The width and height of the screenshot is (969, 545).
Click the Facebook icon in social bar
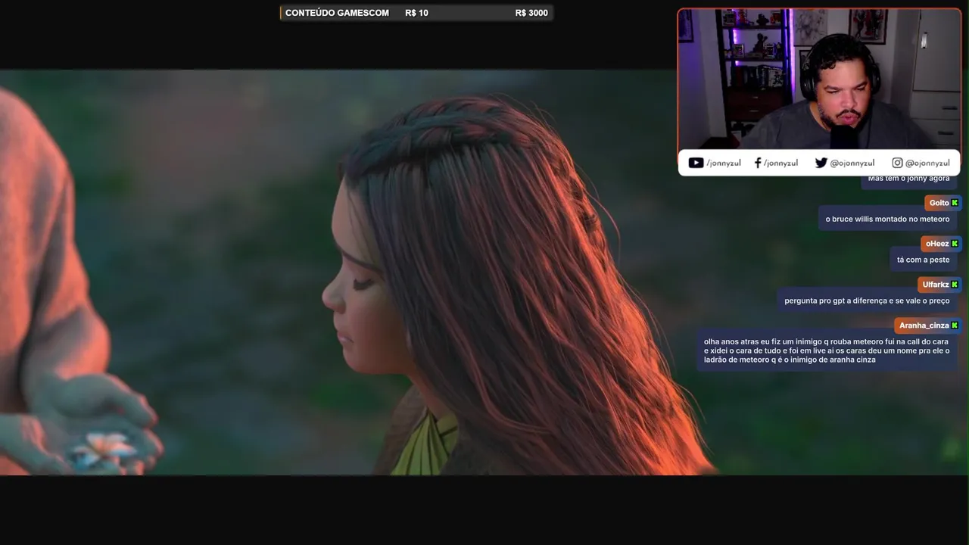click(x=758, y=163)
